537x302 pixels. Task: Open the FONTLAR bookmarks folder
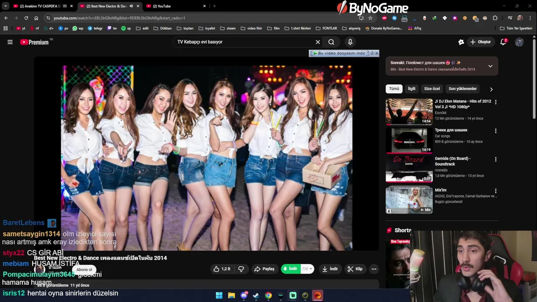(x=326, y=29)
